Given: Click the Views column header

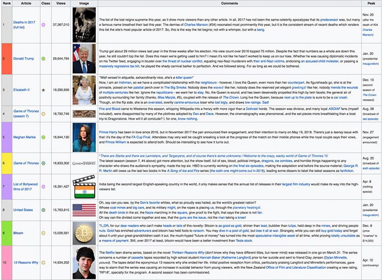Looking at the screenshot, I should (x=61, y=3).
